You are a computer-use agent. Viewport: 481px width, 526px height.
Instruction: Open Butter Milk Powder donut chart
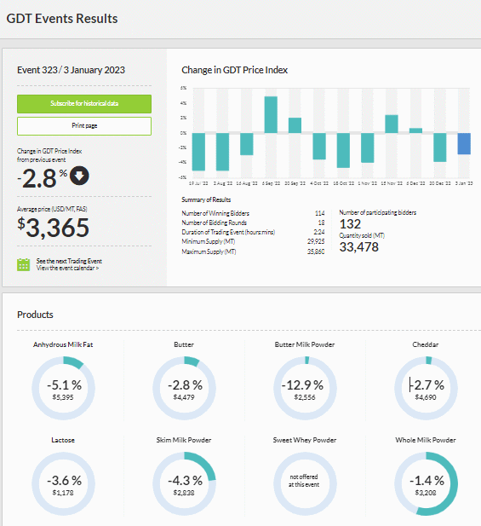(x=305, y=388)
